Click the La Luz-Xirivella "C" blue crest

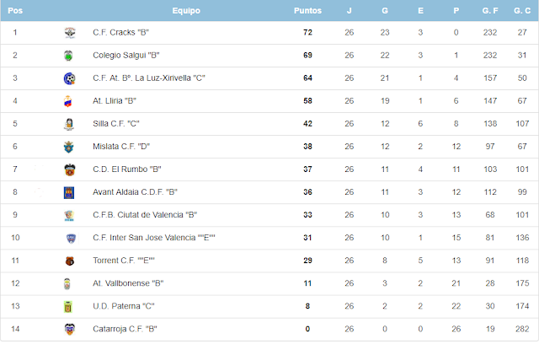click(x=69, y=78)
